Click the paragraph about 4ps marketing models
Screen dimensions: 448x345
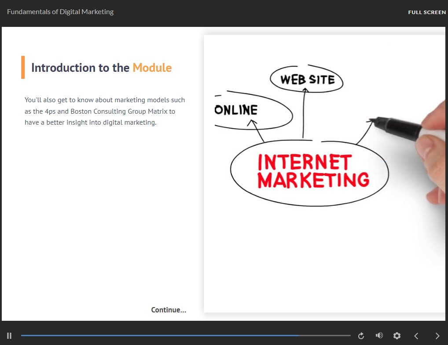tap(104, 111)
